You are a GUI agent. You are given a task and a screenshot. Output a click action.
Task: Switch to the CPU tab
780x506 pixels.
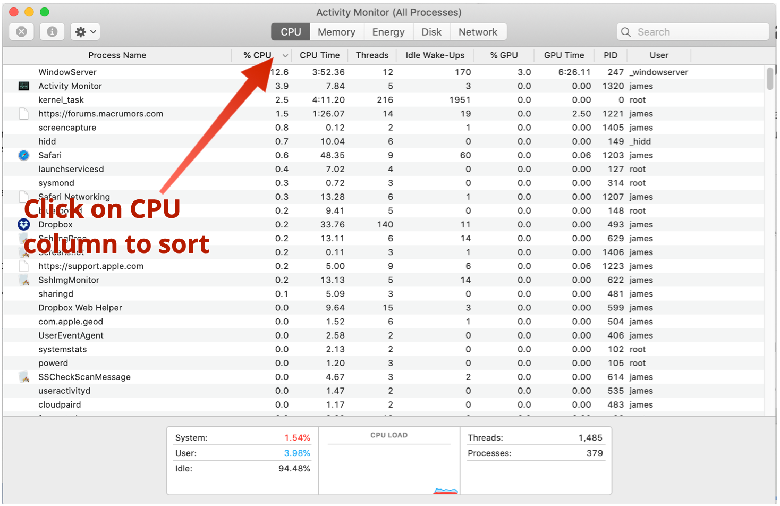tap(291, 32)
